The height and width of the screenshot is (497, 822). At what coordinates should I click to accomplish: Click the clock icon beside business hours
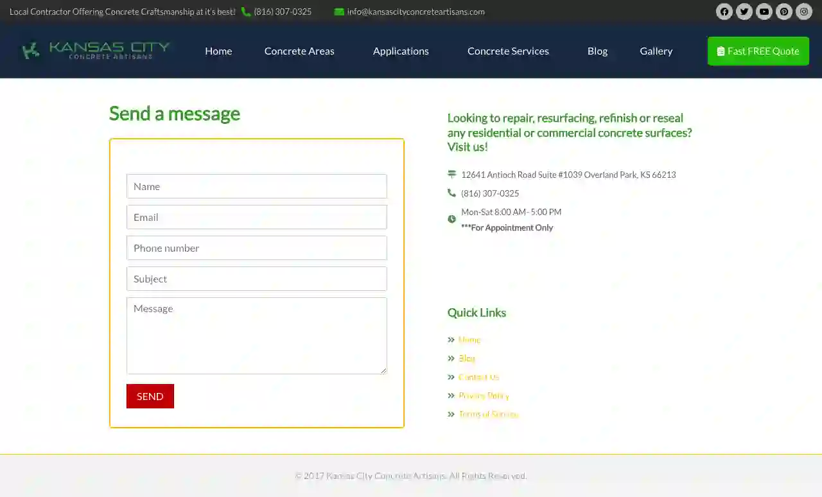(x=451, y=219)
